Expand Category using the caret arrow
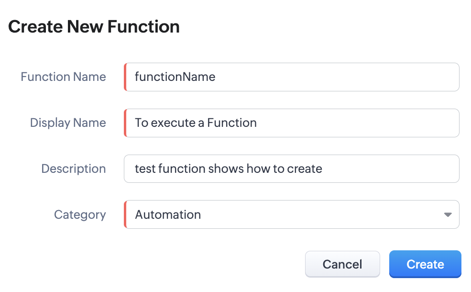Image resolution: width=471 pixels, height=292 pixels. [x=448, y=215]
